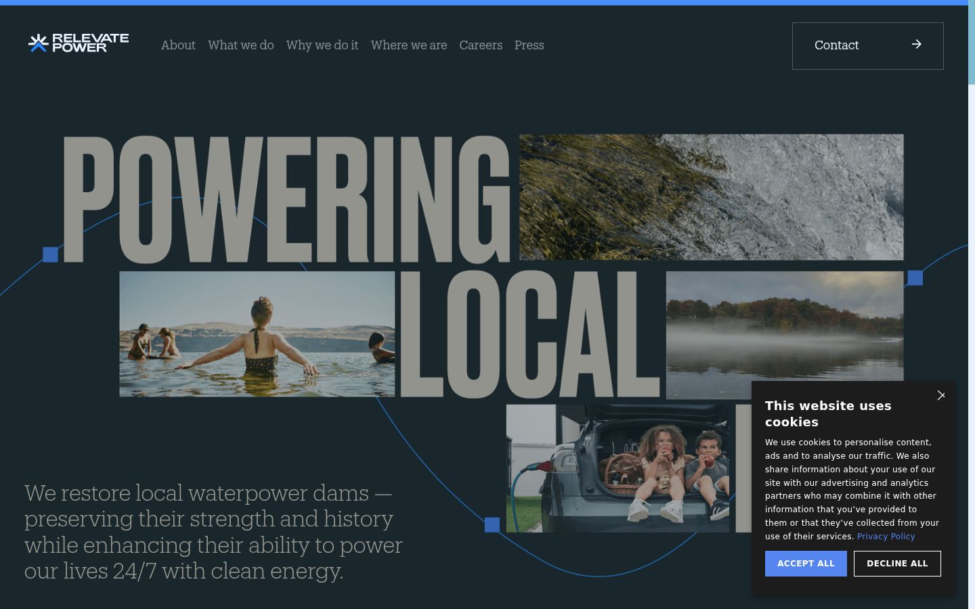Screen dimensions: 975x609
Task: Navigate to Where we are
Action: (x=409, y=45)
